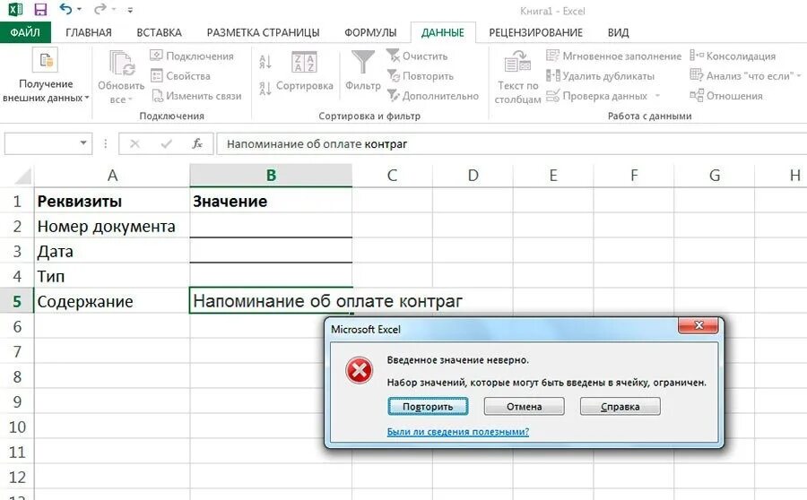Viewport: 807px width, 500px height.
Task: Expand the Обновить все dropdown arrow
Action: pyautogui.click(x=130, y=99)
